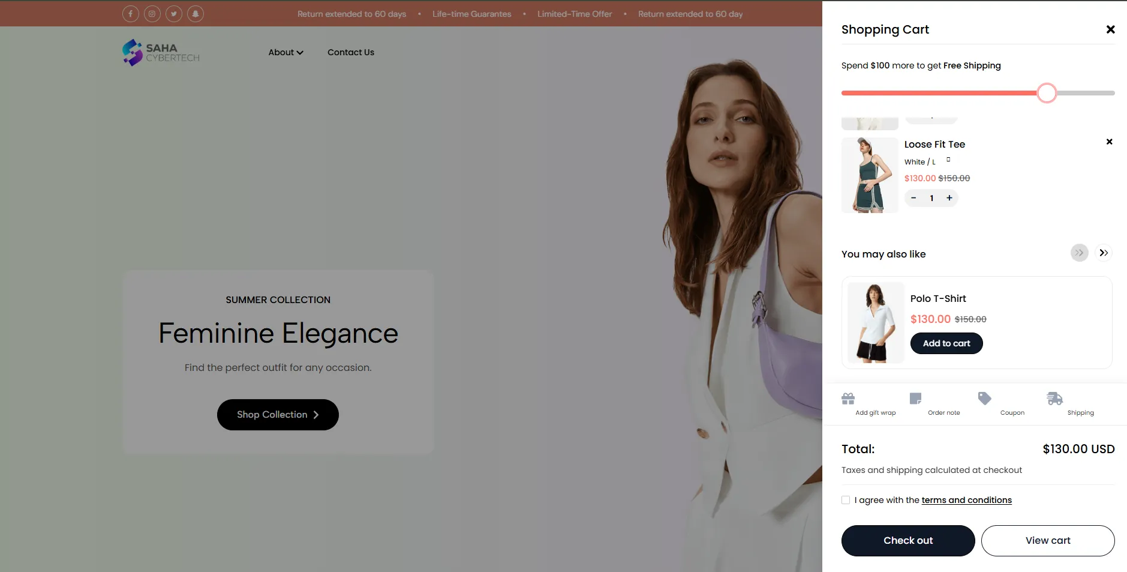Open the Instagram social icon

pyautogui.click(x=152, y=13)
